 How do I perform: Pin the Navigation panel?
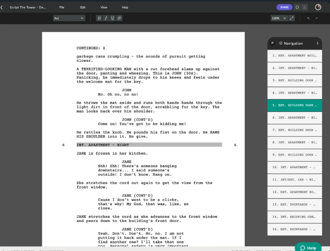[272, 43]
